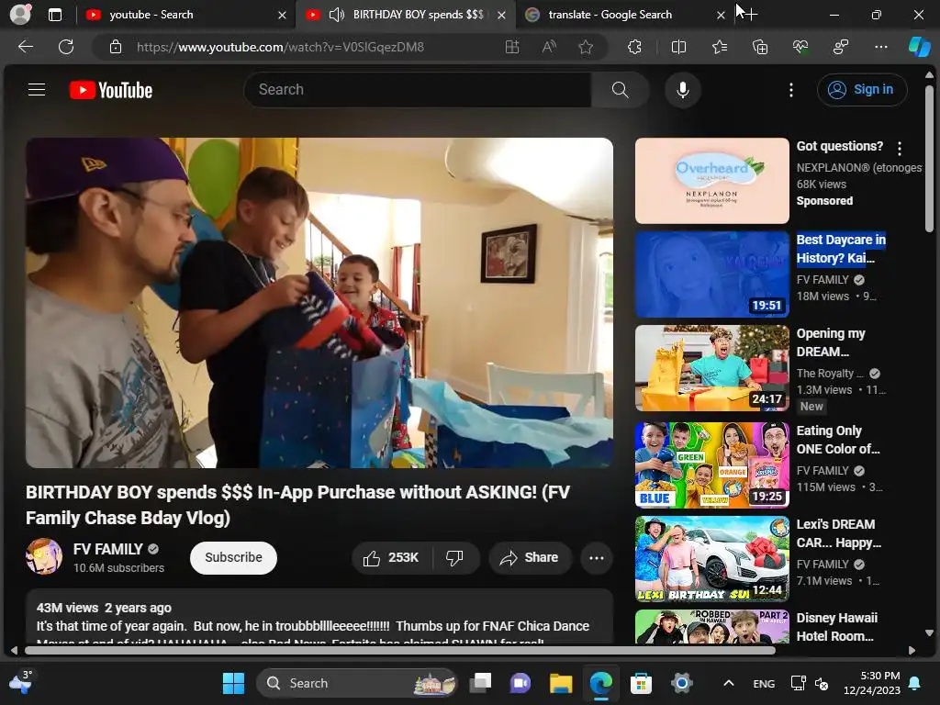Image resolution: width=940 pixels, height=705 pixels.
Task: Open 'Eating Only ONE Color of...' video title
Action: [x=837, y=440]
